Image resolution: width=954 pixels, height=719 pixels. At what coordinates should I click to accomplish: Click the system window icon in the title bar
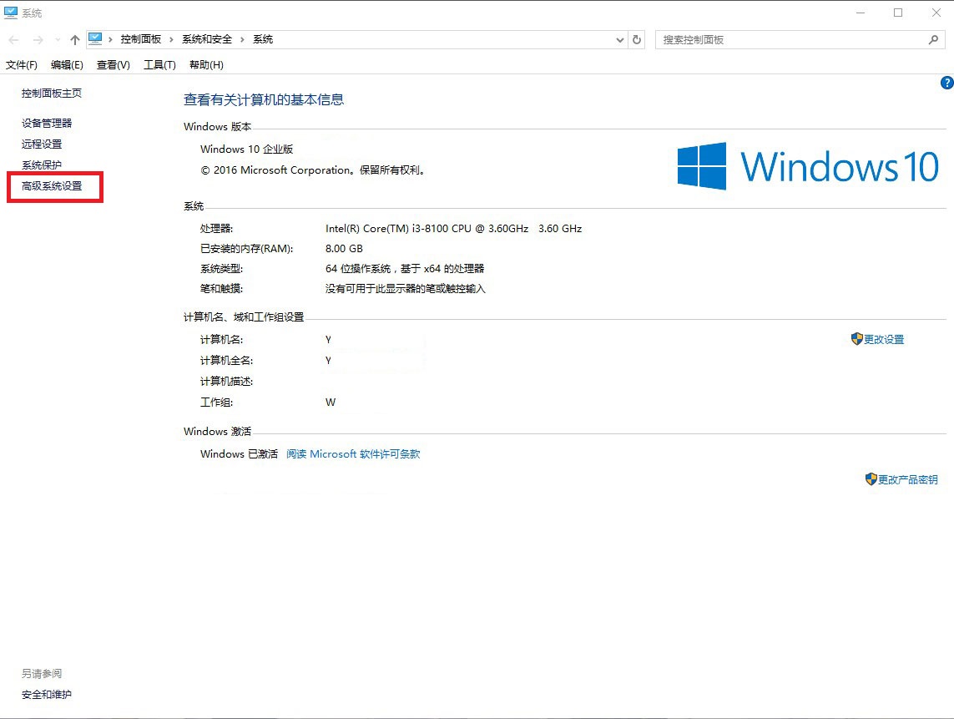[x=11, y=13]
